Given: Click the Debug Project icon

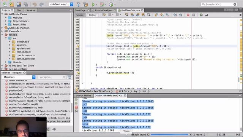Looking at the screenshot, I should pos(102,4).
